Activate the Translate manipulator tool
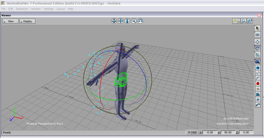The height and width of the screenshot is (138, 264). [258, 42]
